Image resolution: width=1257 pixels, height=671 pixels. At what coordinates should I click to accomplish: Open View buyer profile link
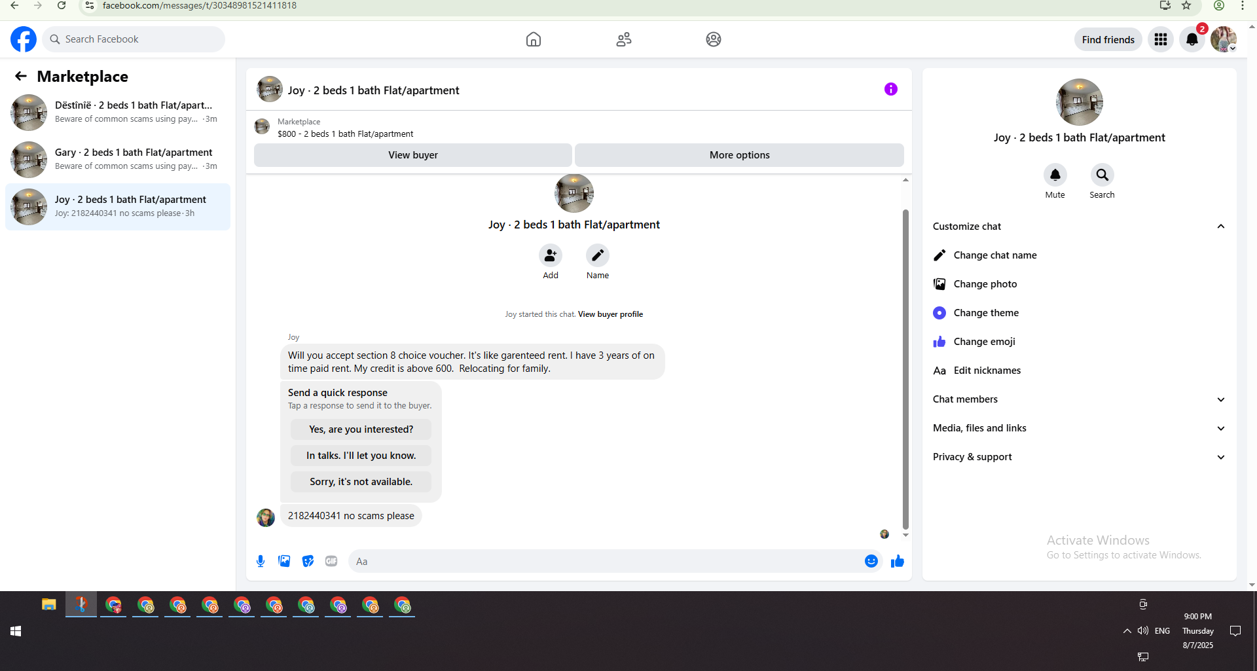coord(611,314)
